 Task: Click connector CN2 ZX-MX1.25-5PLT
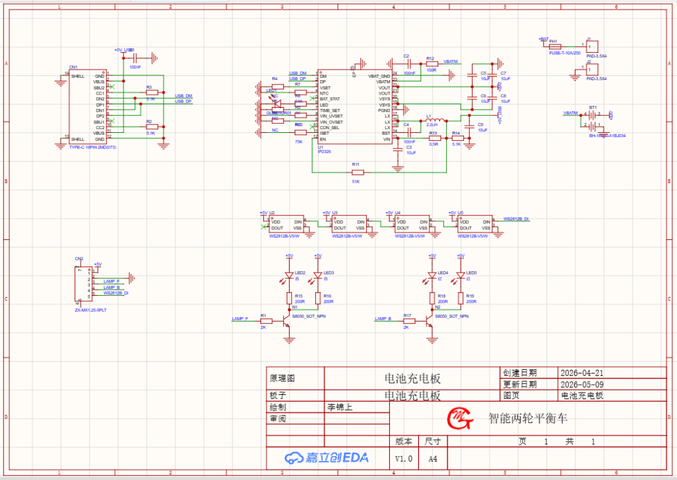pos(83,284)
